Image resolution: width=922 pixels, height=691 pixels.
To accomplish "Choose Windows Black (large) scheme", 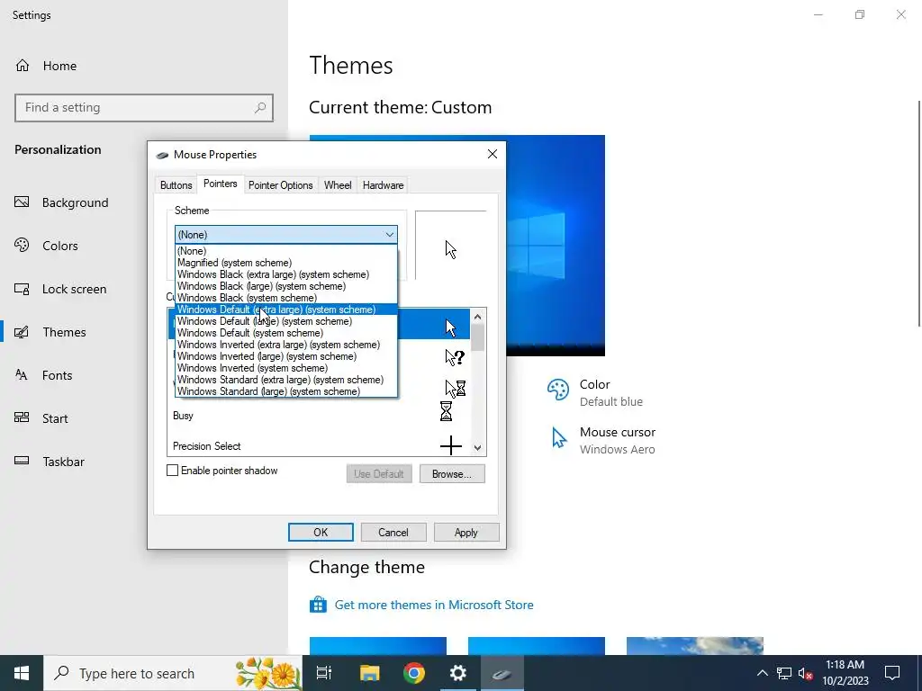I will tap(285, 286).
